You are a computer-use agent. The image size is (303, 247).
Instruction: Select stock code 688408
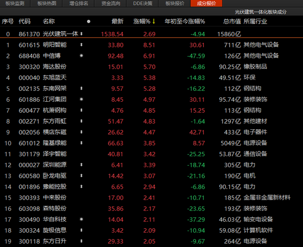29,56
